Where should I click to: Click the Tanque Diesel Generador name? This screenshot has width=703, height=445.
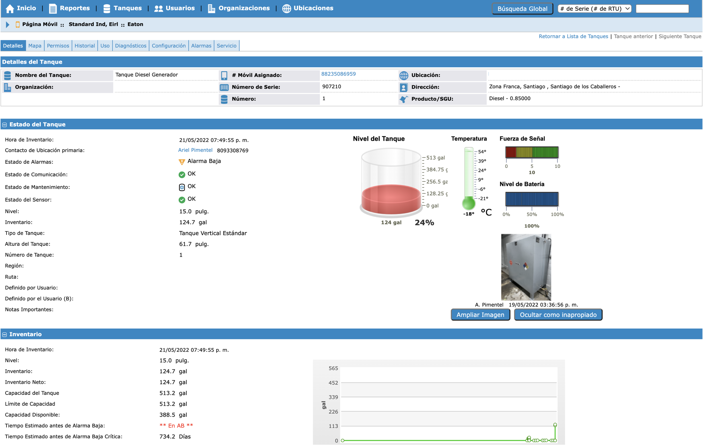point(147,75)
